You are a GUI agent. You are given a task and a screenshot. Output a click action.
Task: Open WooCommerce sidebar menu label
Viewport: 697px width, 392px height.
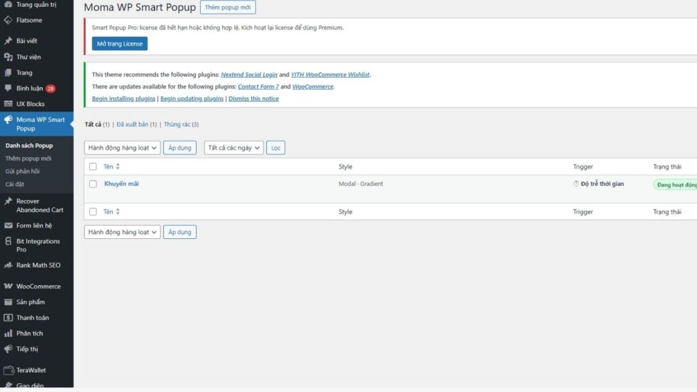point(38,287)
